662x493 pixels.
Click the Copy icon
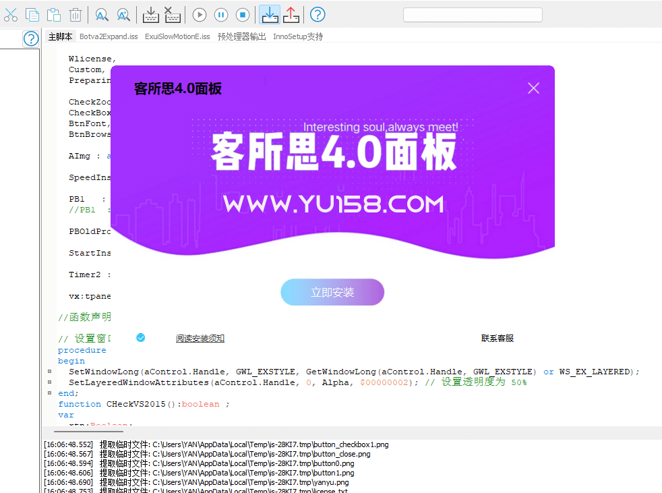32,14
